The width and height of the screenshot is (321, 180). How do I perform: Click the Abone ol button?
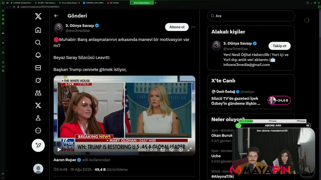click(x=177, y=27)
